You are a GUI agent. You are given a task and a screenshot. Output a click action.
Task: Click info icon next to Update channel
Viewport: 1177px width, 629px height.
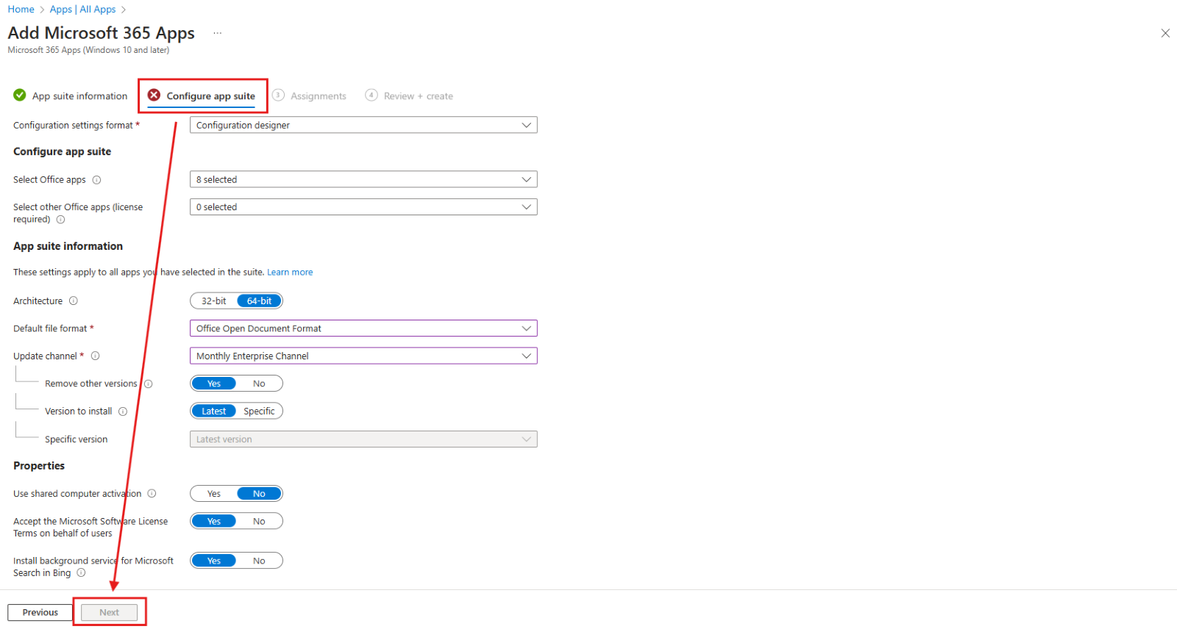(x=96, y=356)
